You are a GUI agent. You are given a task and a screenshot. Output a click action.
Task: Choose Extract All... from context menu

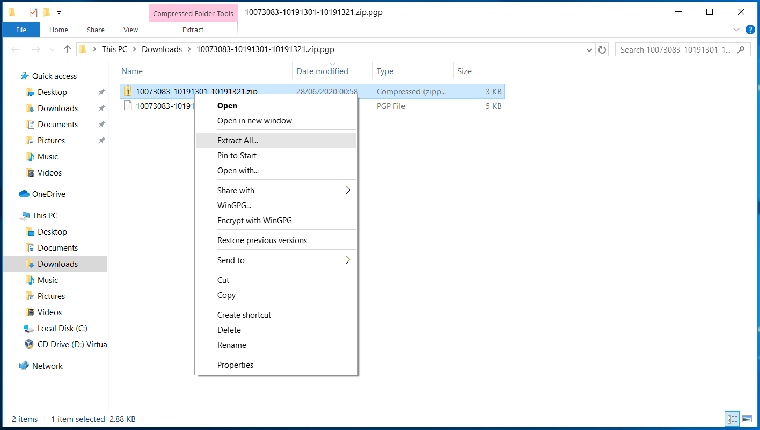click(x=238, y=141)
